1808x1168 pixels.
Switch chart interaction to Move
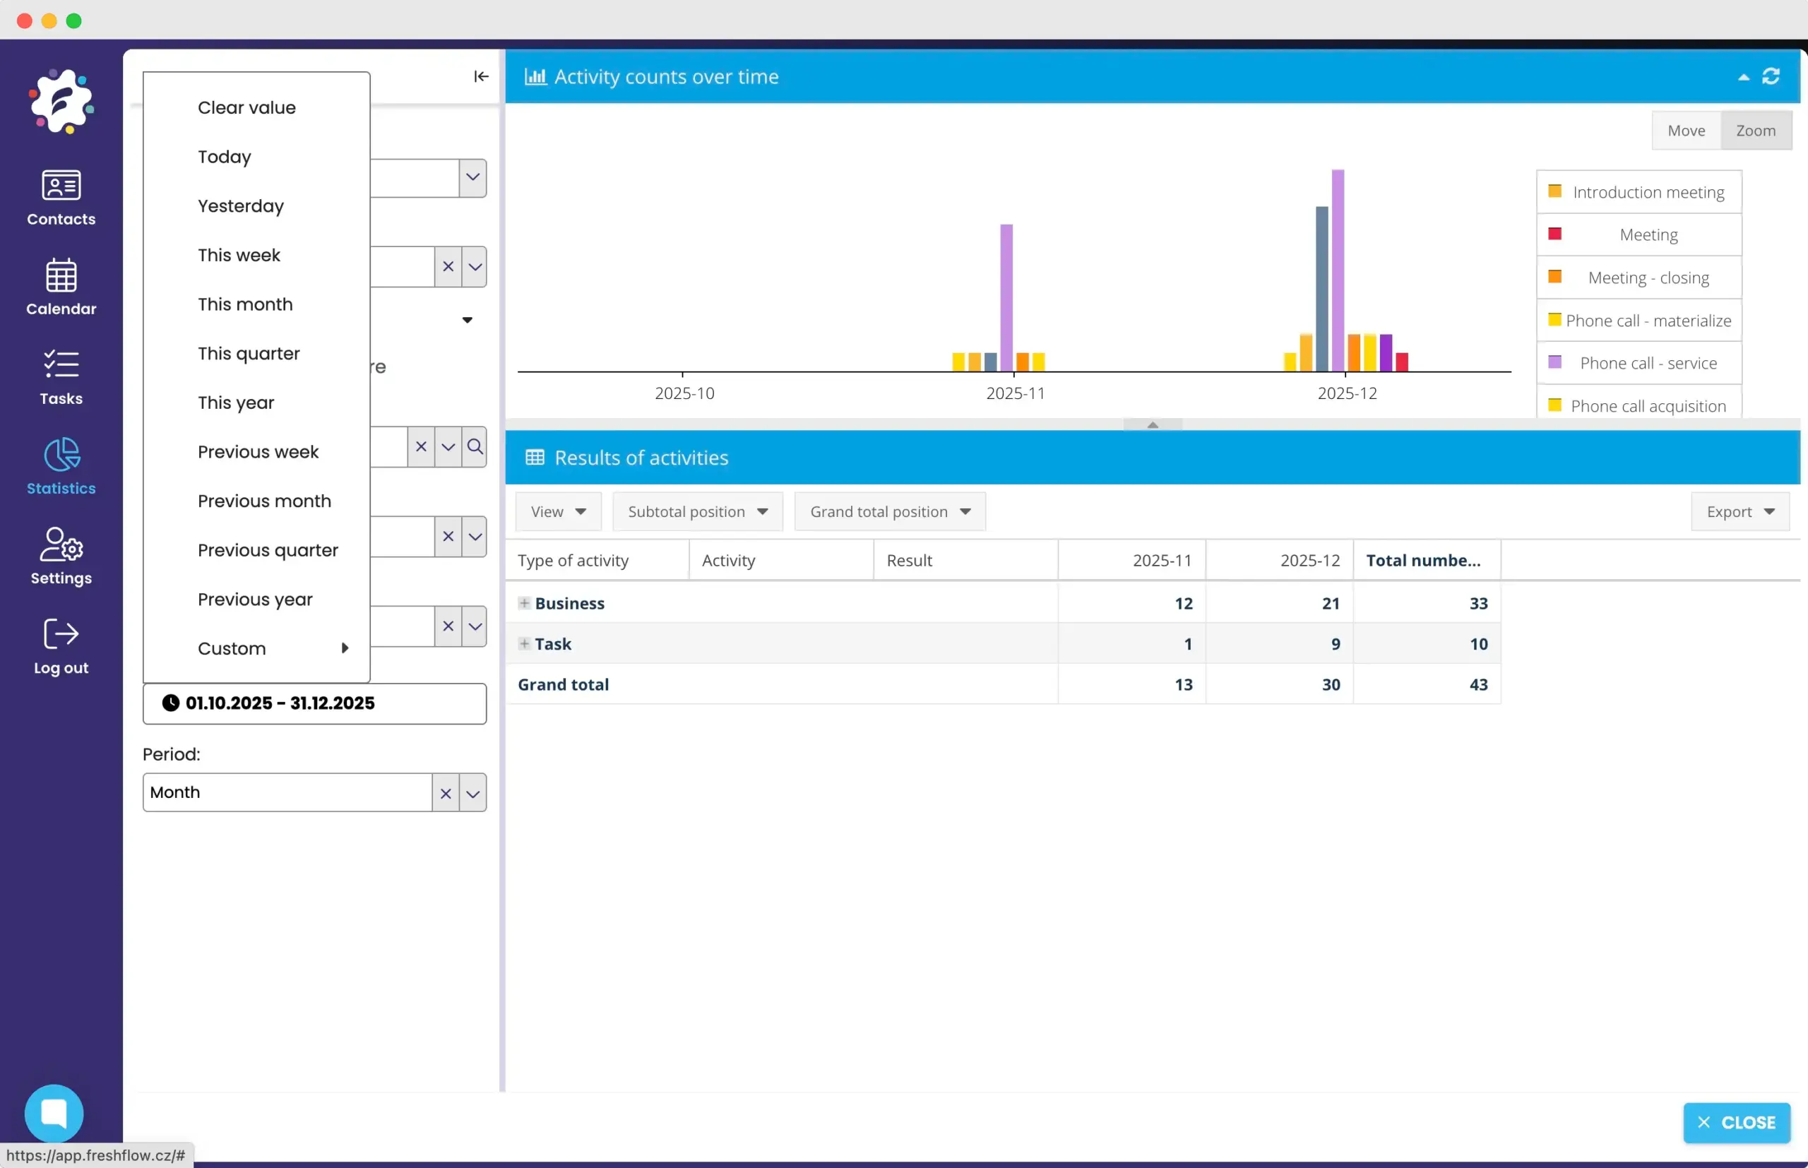tap(1686, 131)
